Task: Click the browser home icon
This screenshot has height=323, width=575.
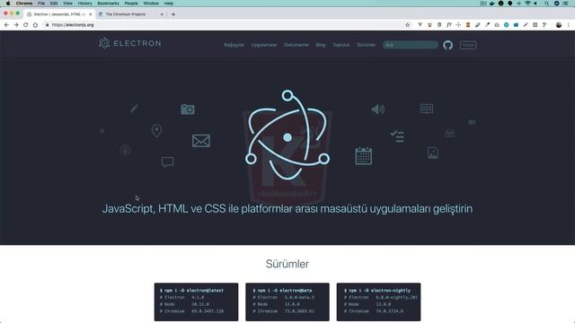Action: click(x=35, y=25)
